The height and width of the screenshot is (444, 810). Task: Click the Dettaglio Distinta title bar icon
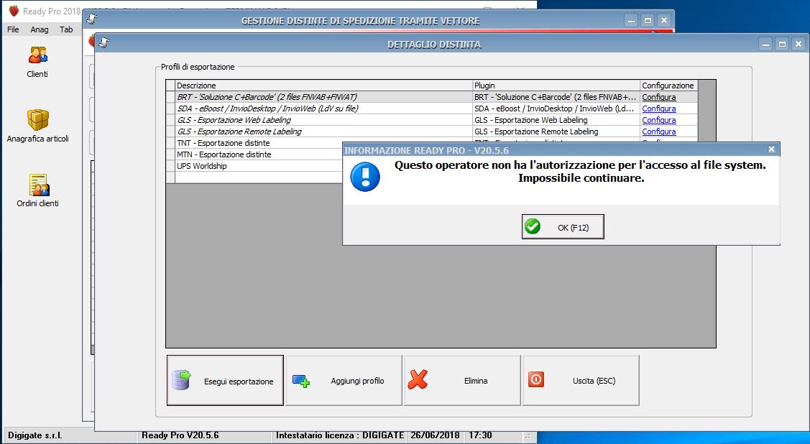coord(103,43)
